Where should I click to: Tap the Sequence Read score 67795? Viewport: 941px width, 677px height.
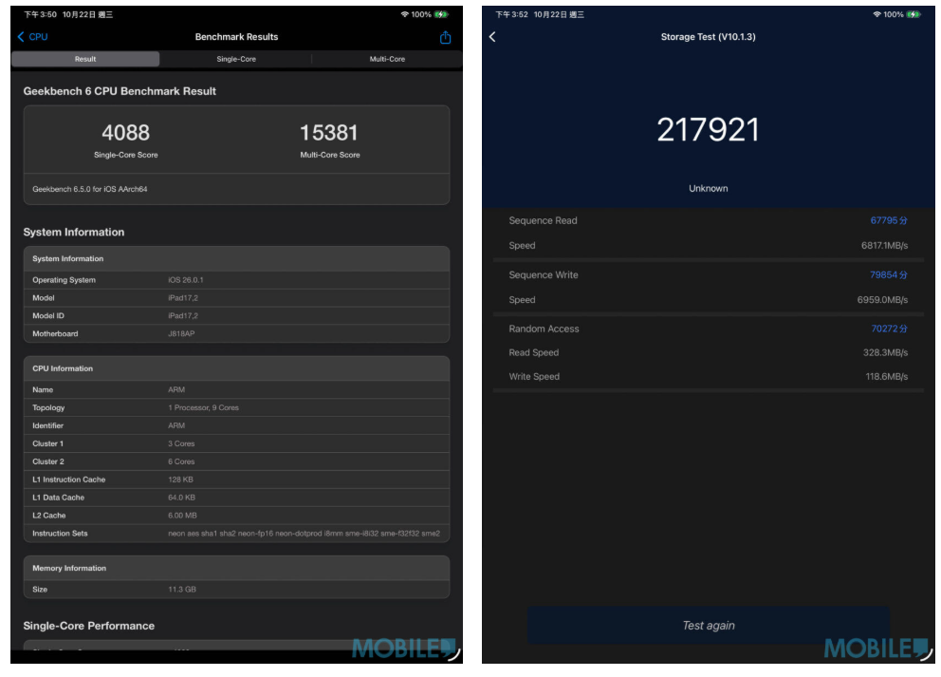pyautogui.click(x=888, y=221)
